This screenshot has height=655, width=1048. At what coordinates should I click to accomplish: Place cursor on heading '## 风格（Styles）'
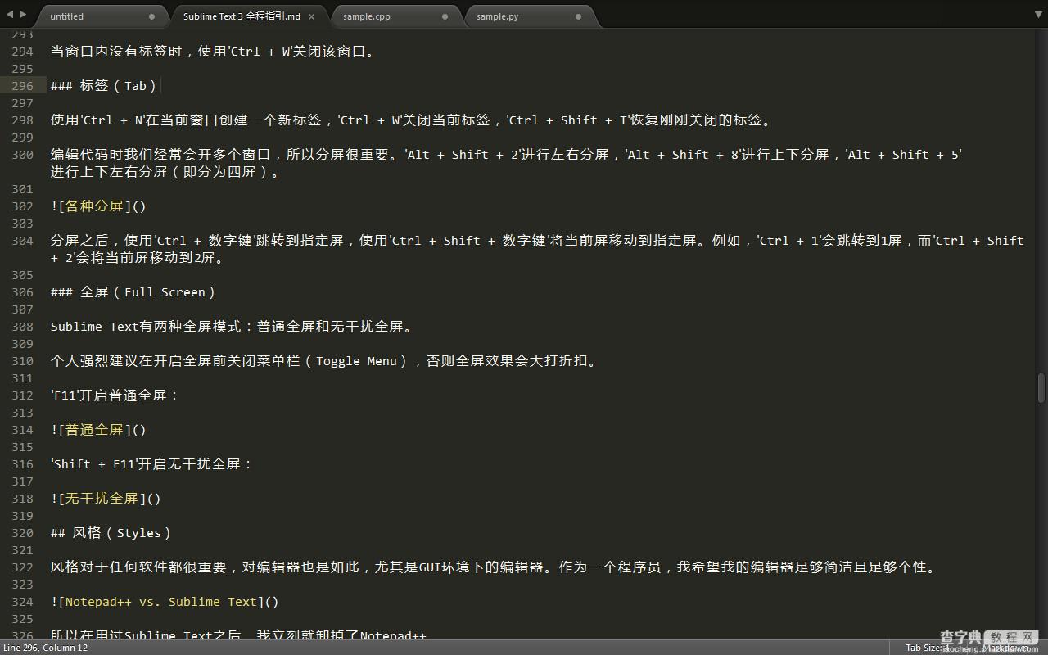click(x=111, y=533)
